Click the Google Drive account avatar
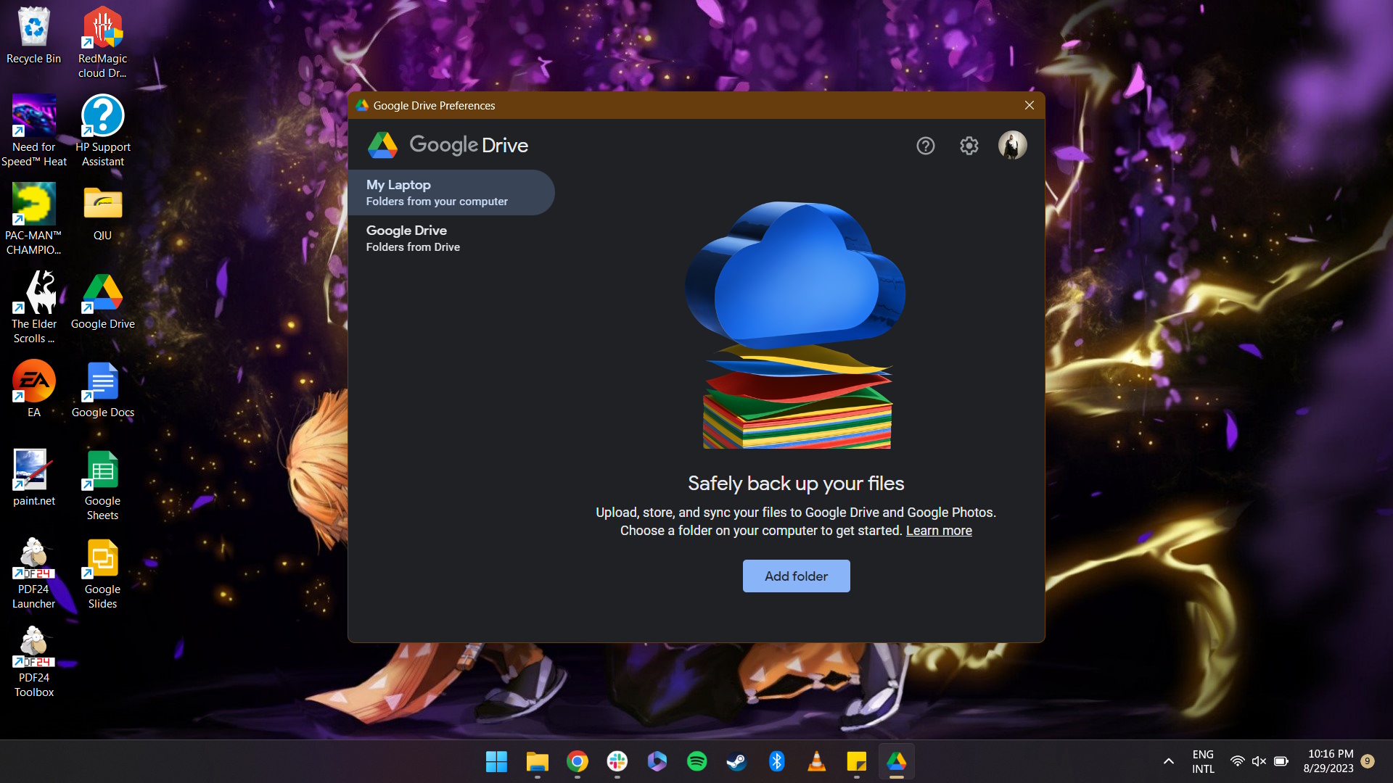The height and width of the screenshot is (783, 1393). tap(1012, 144)
